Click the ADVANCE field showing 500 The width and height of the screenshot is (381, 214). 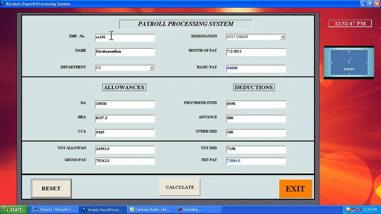coord(256,118)
